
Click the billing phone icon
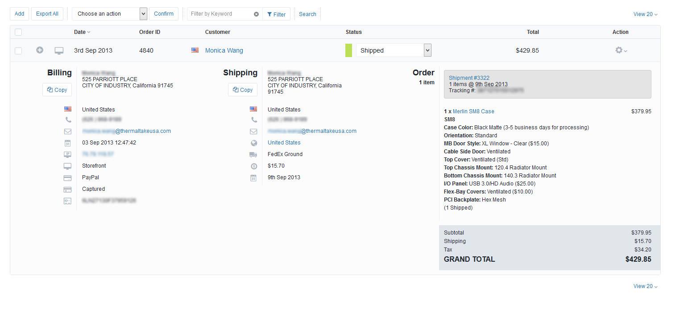(68, 120)
